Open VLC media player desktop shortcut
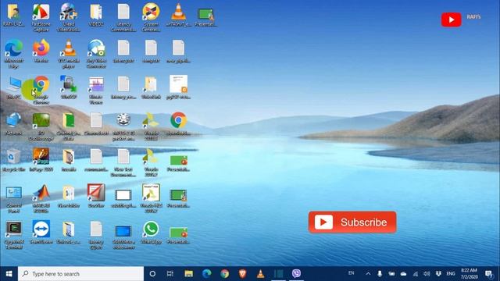This screenshot has height=281, width=500. pos(68,54)
